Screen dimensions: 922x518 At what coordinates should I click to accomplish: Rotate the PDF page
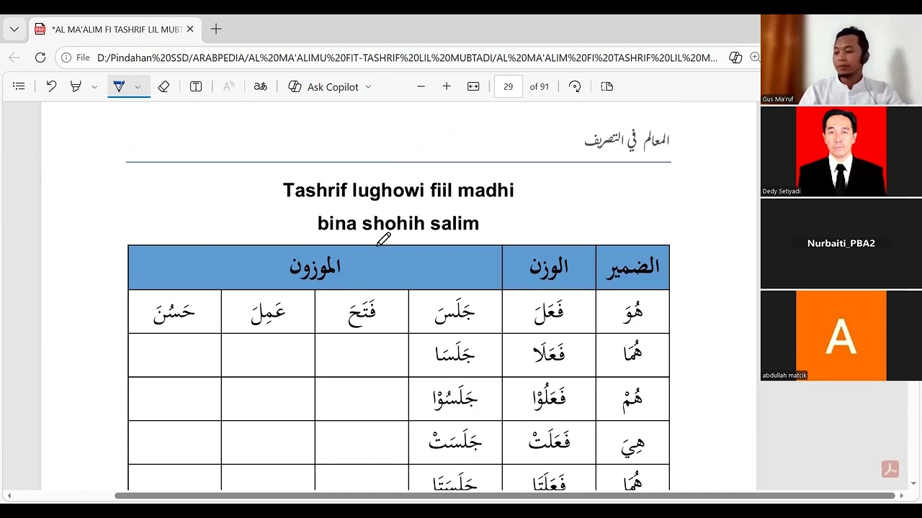tap(575, 86)
